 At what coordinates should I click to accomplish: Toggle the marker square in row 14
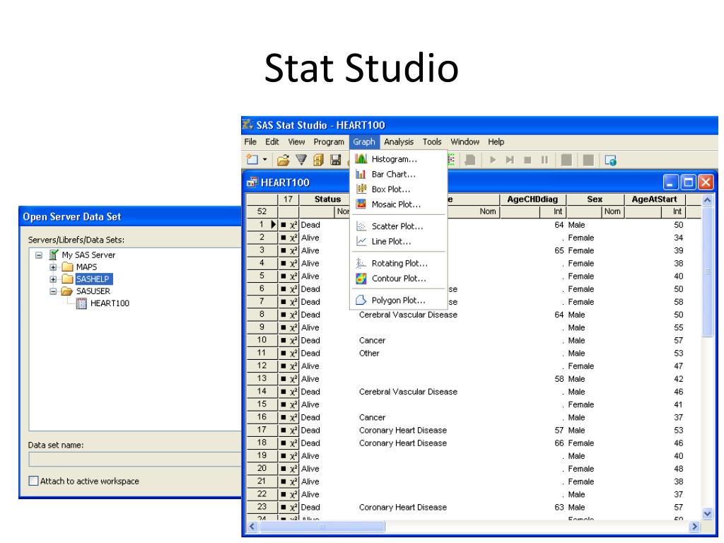(x=283, y=392)
